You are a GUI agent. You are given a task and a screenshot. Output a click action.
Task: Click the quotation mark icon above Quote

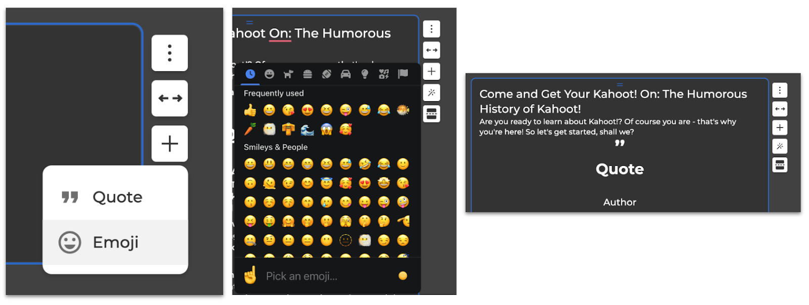pos(619,144)
